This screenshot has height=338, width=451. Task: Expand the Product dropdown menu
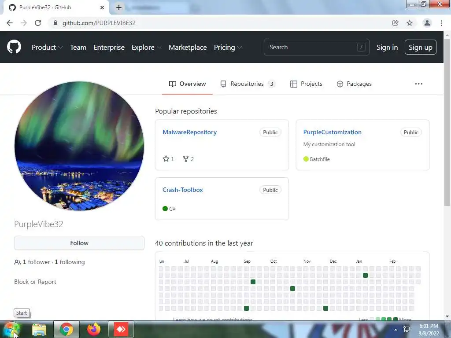pos(47,48)
